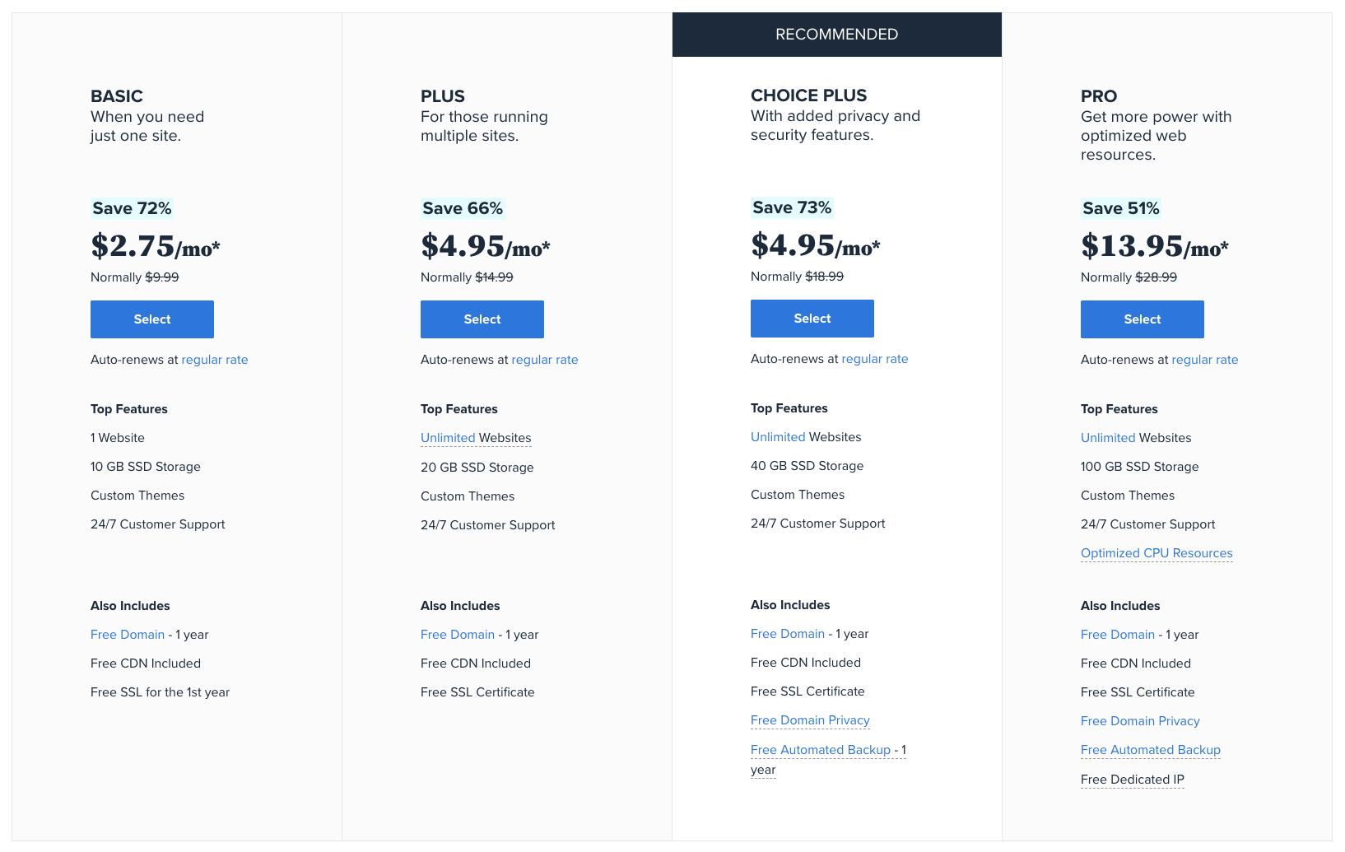Click Free Domain link under Plus
The width and height of the screenshot is (1345, 852).
(x=458, y=634)
